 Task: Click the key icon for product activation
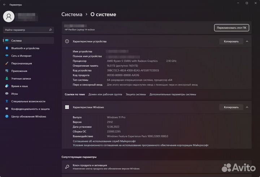[x=67, y=167]
